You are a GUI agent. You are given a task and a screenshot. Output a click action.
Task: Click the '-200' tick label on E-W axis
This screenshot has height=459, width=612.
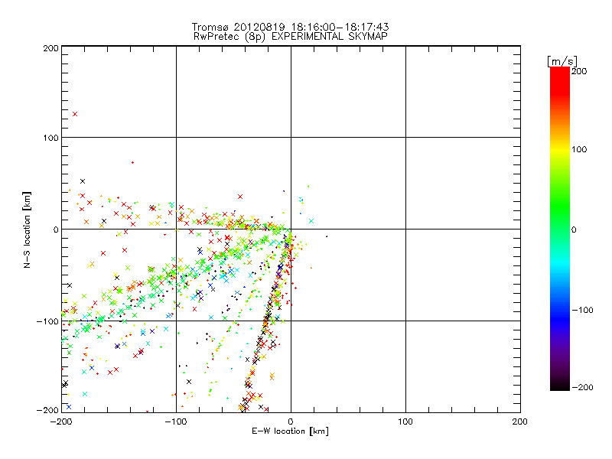coord(62,422)
